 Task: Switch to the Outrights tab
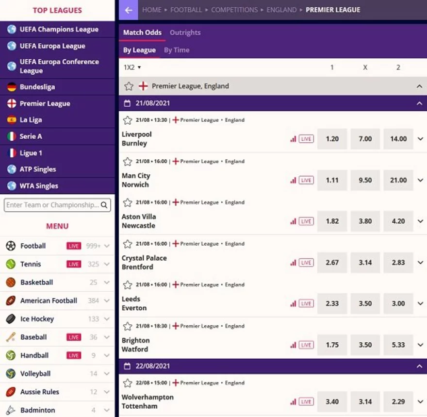[185, 33]
